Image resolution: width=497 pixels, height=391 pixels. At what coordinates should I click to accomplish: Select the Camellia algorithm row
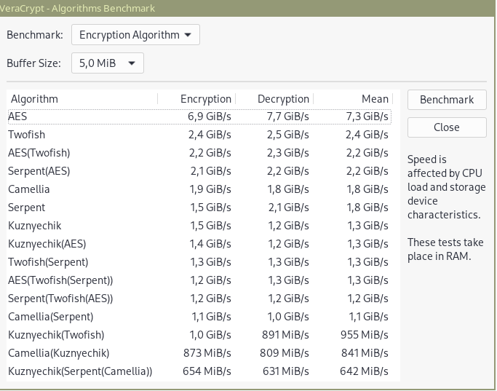click(x=199, y=189)
